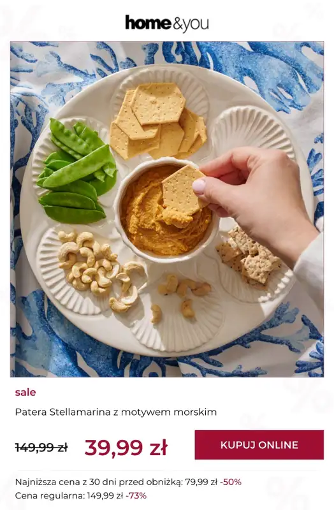Click the crossed-out 149,99 zł price

pyautogui.click(x=41, y=448)
